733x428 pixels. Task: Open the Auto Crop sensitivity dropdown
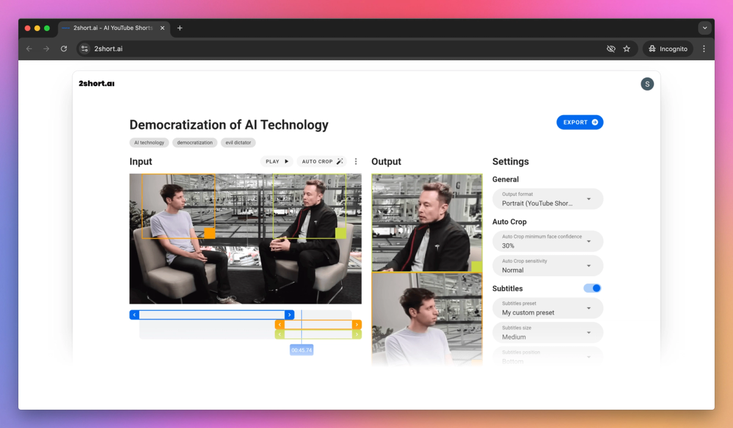tap(548, 266)
